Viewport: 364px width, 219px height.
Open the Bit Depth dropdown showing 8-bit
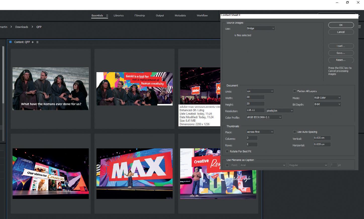tap(327, 104)
